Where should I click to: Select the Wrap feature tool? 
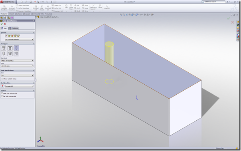point(85,5)
